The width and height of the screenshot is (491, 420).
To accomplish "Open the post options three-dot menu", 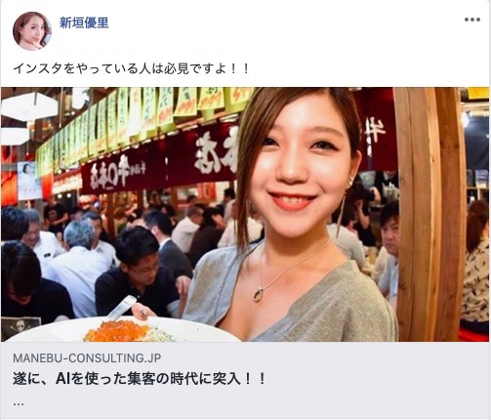I will click(x=472, y=20).
